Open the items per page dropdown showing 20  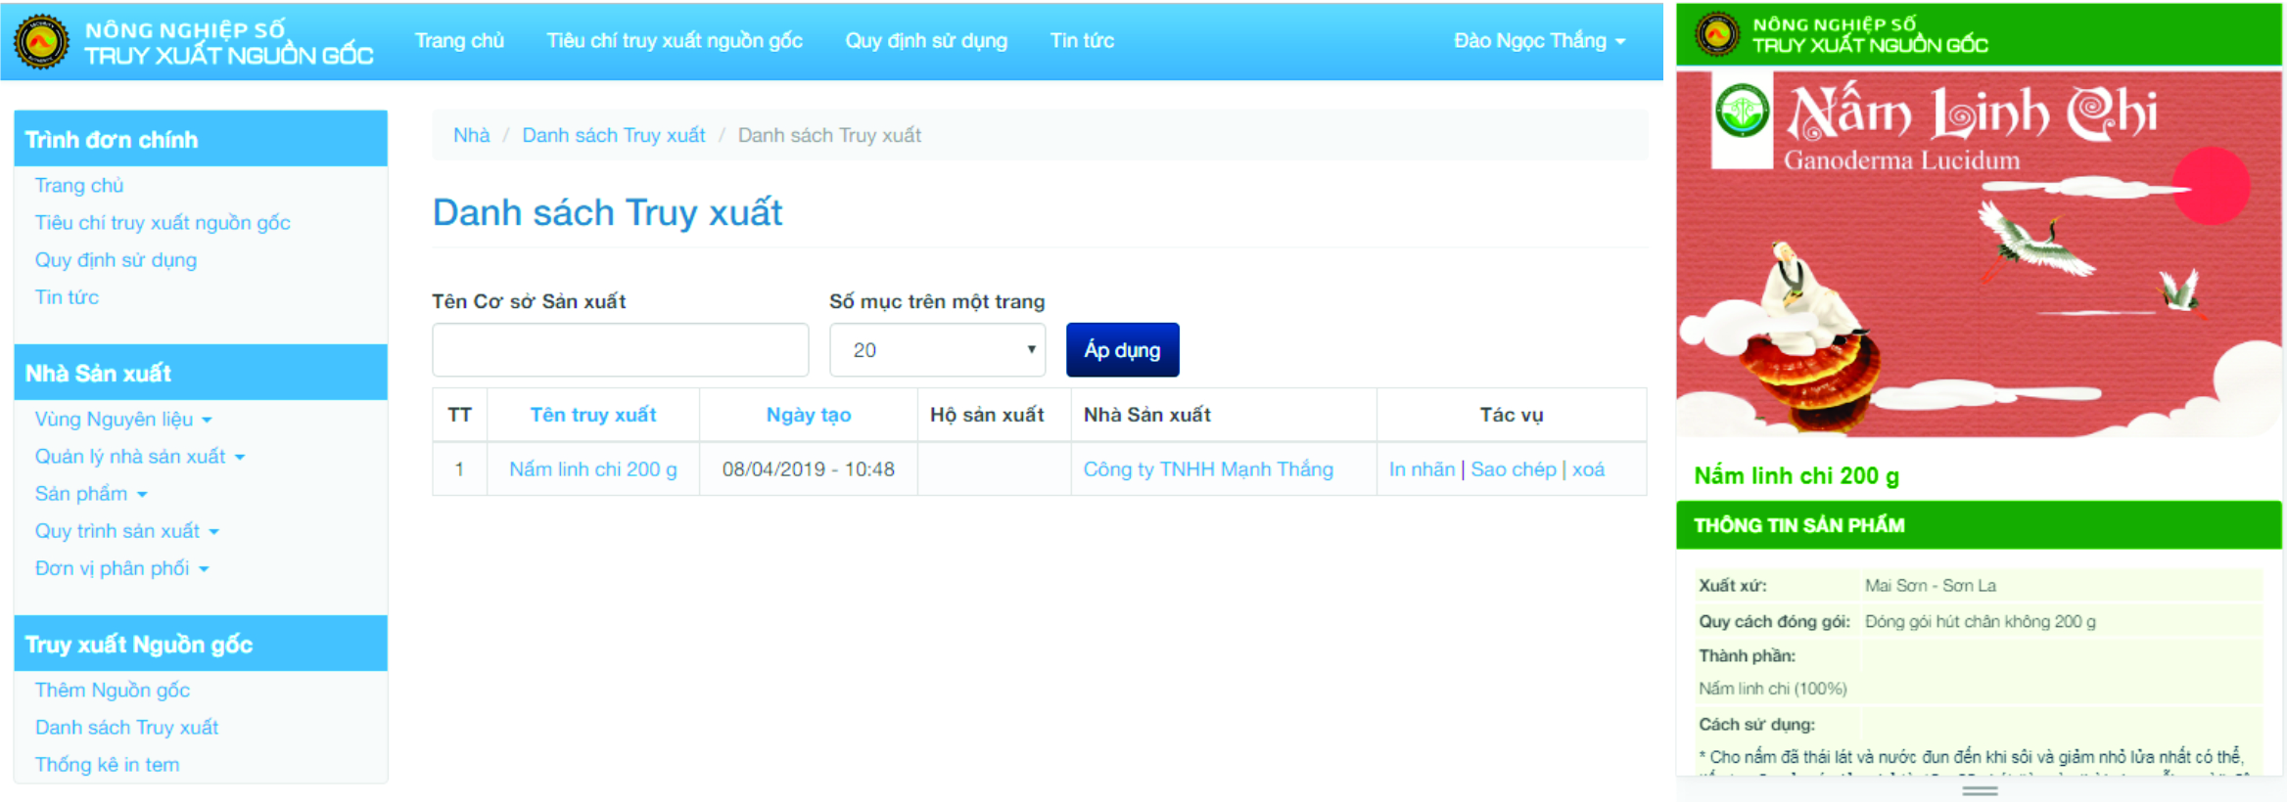pos(938,350)
